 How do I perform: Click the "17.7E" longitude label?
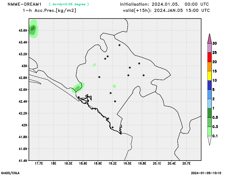point(39,163)
